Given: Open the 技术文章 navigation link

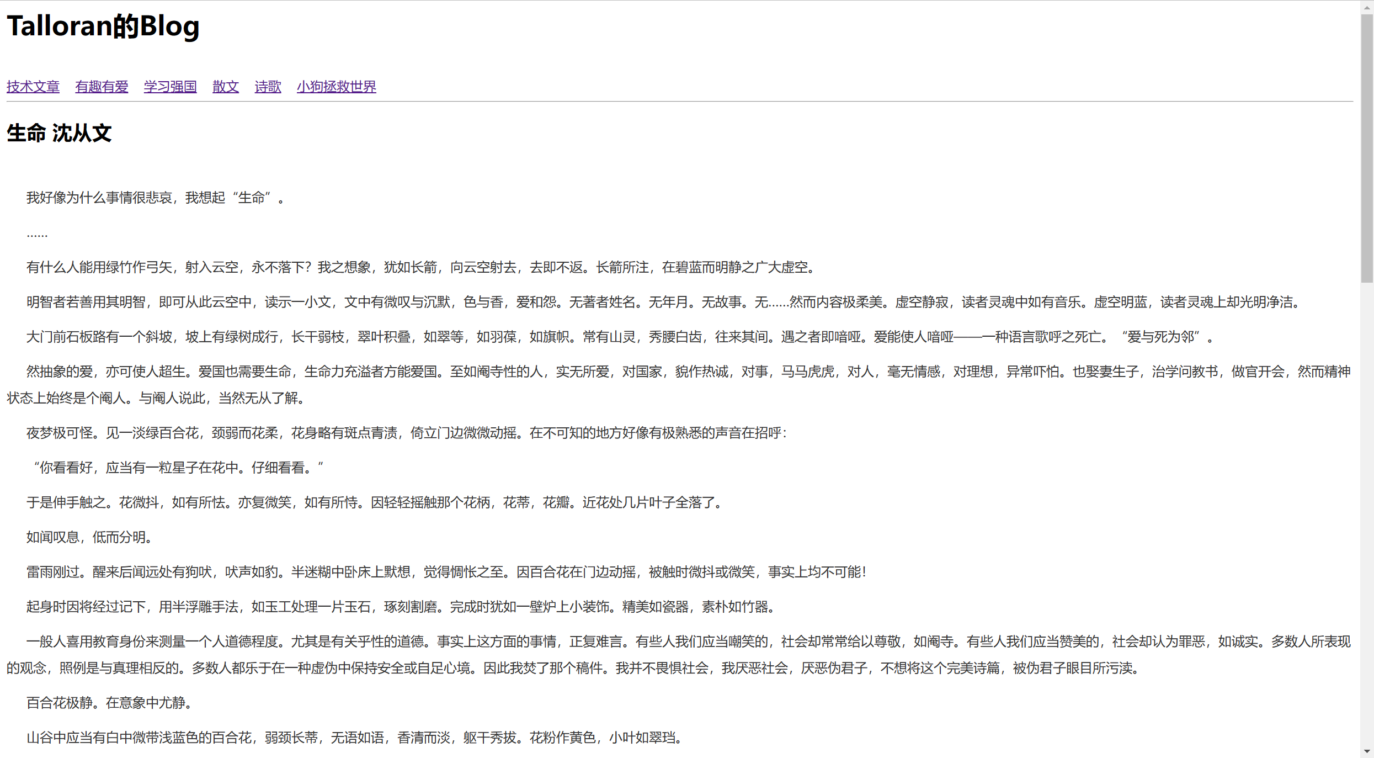Looking at the screenshot, I should (x=33, y=87).
